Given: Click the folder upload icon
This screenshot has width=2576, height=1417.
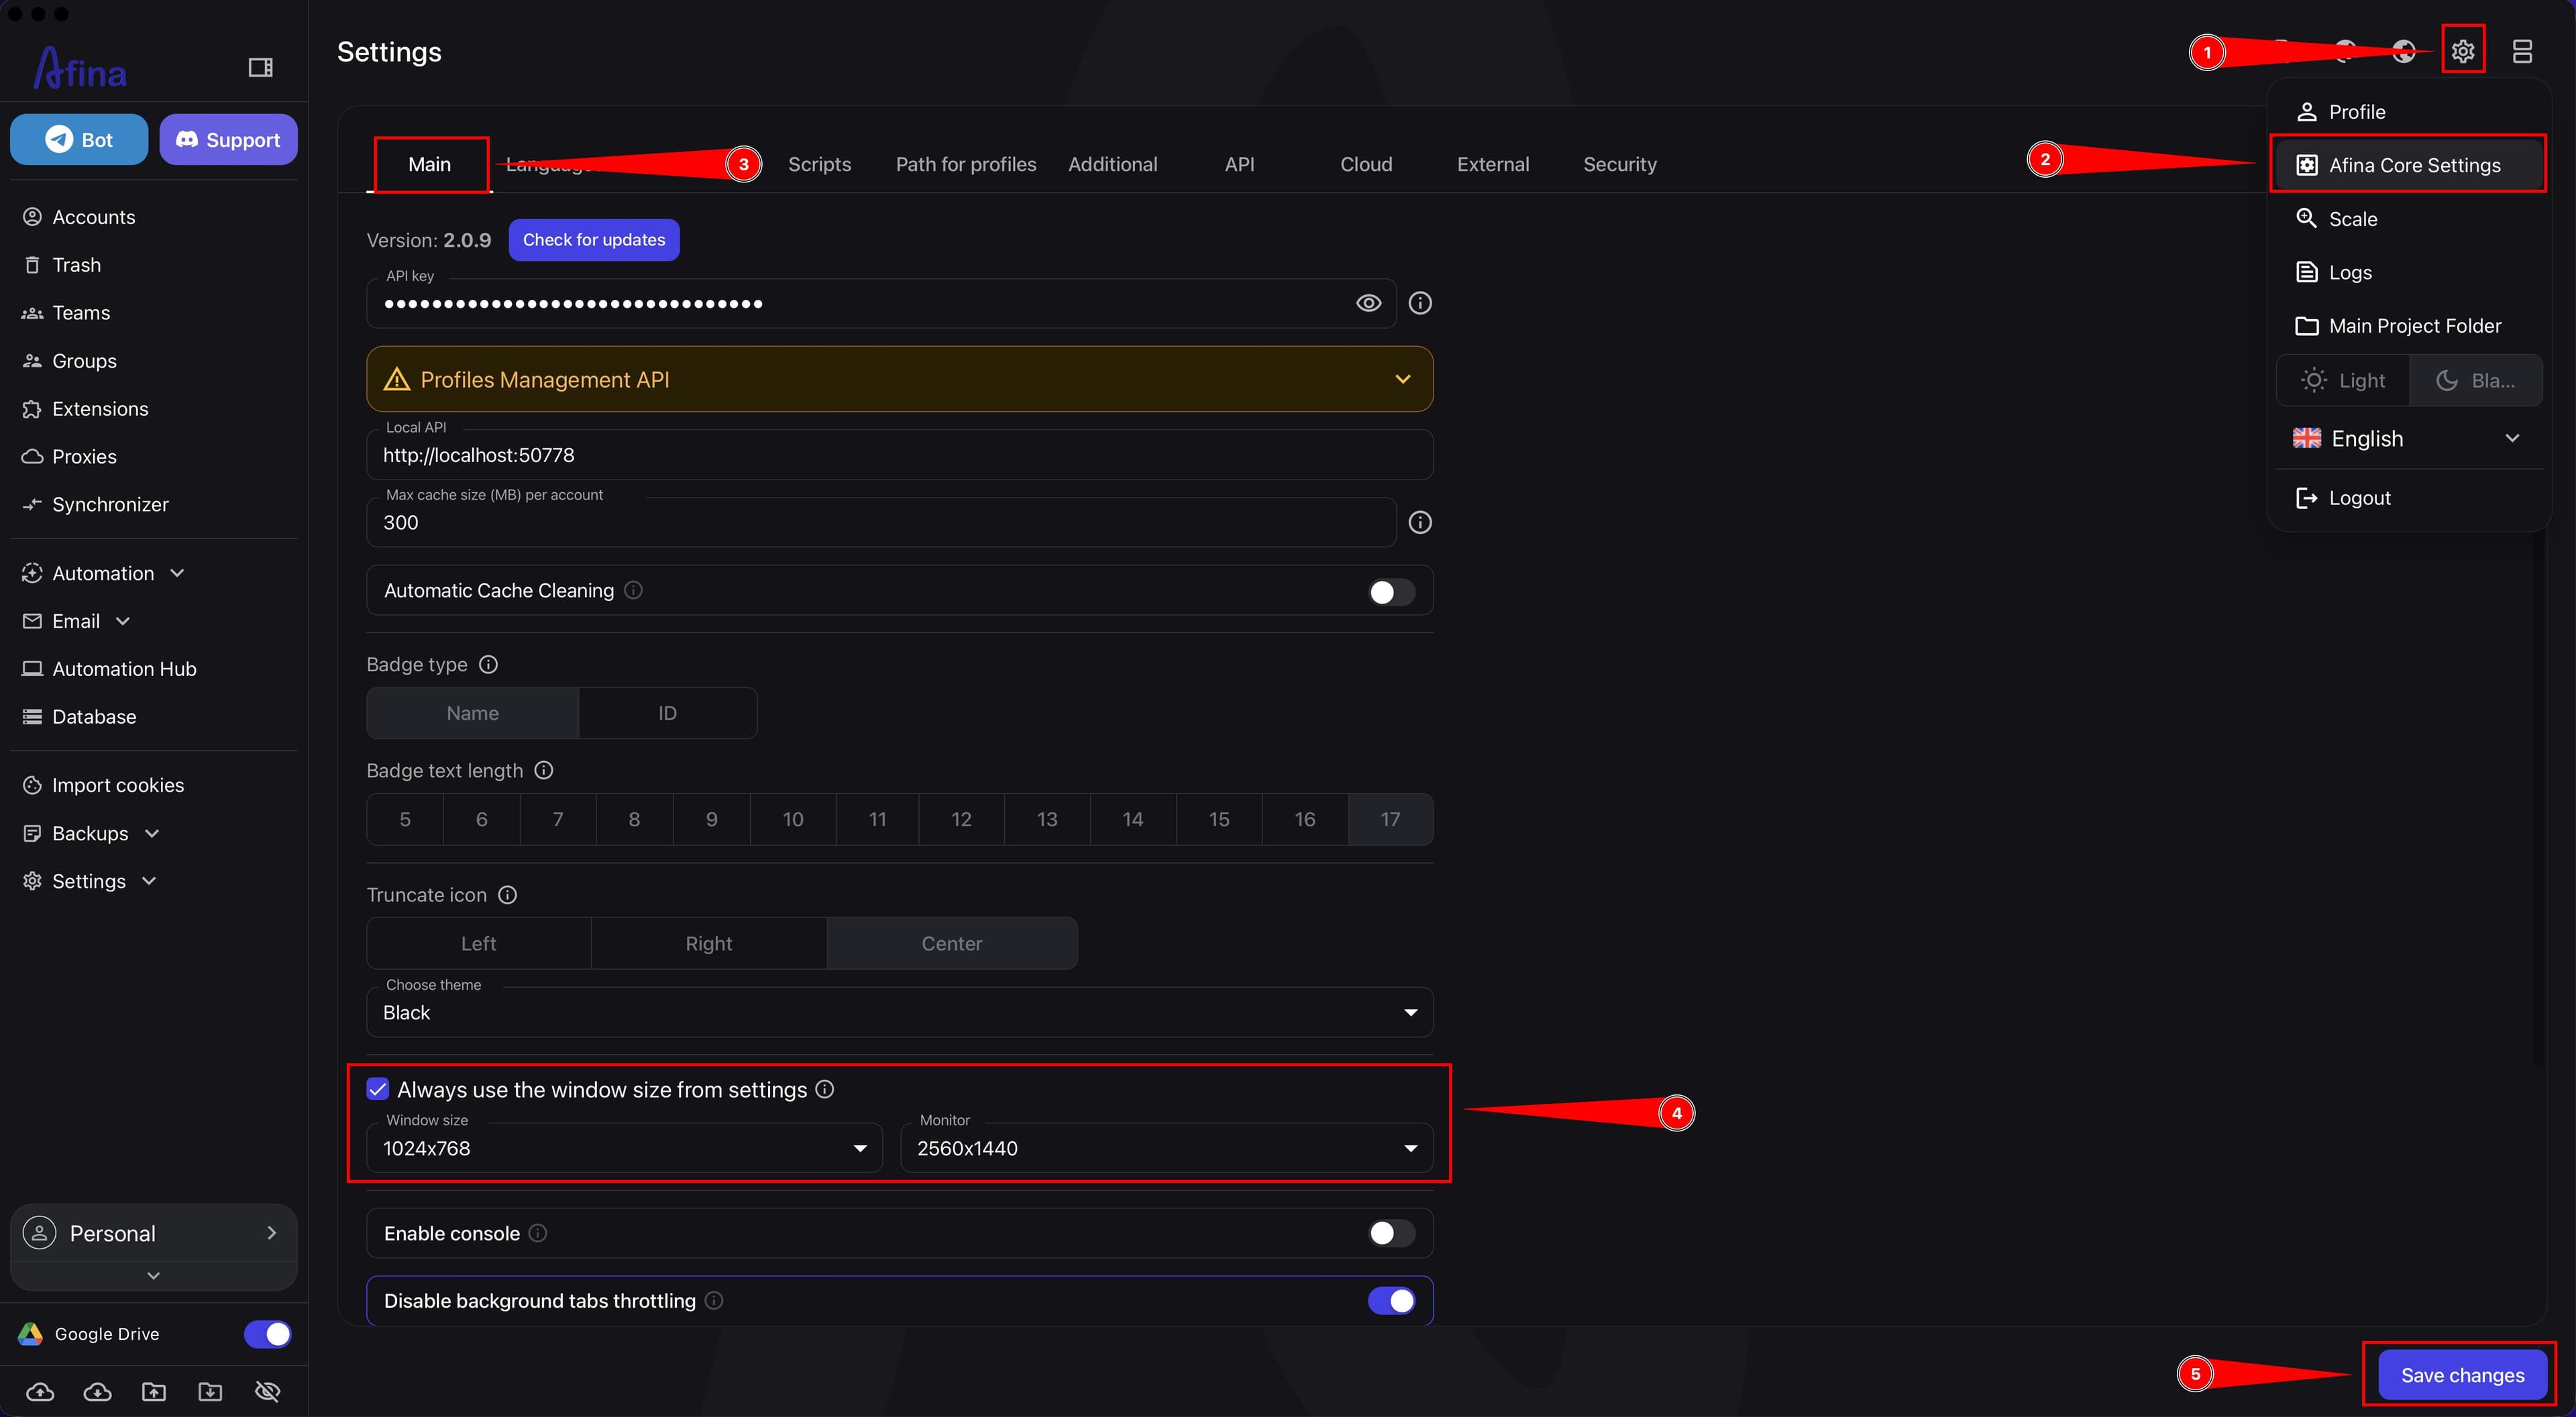Looking at the screenshot, I should click(154, 1391).
